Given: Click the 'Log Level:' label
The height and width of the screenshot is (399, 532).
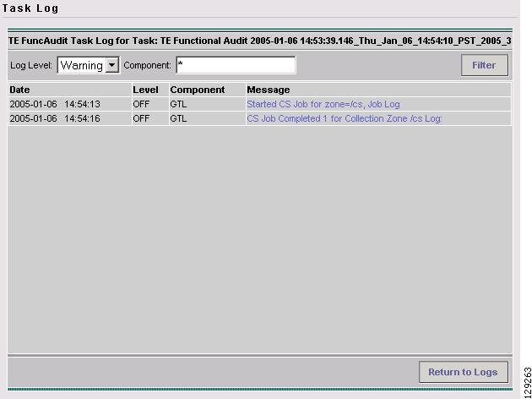Looking at the screenshot, I should pos(31,65).
